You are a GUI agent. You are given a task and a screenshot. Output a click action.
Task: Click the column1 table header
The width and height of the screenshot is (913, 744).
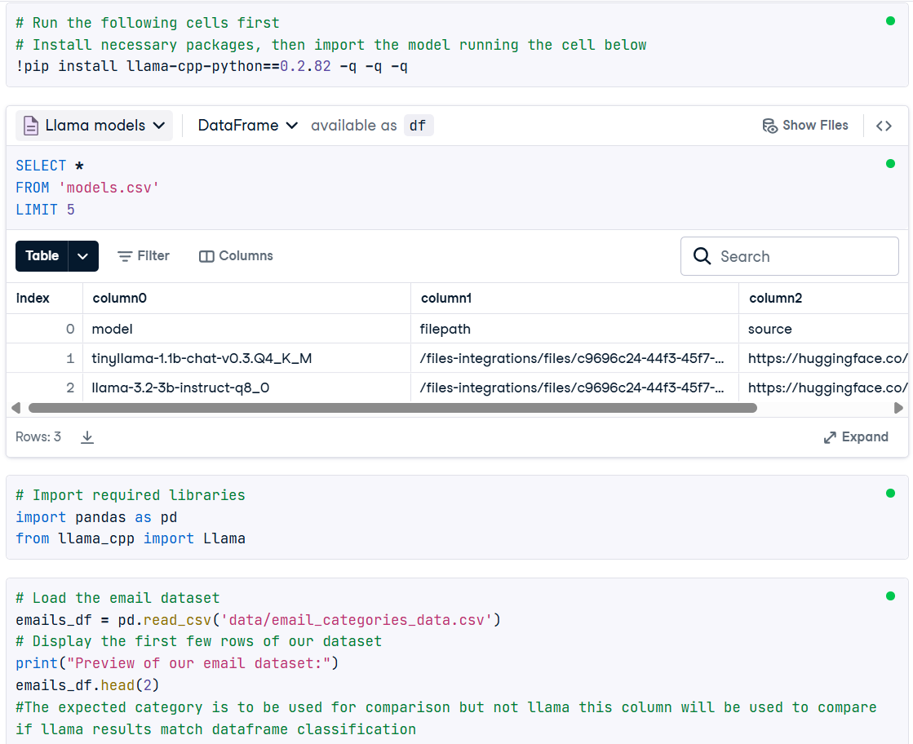coord(446,299)
